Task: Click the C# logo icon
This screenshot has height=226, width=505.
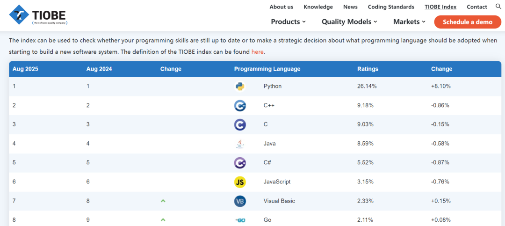Action: click(x=240, y=163)
